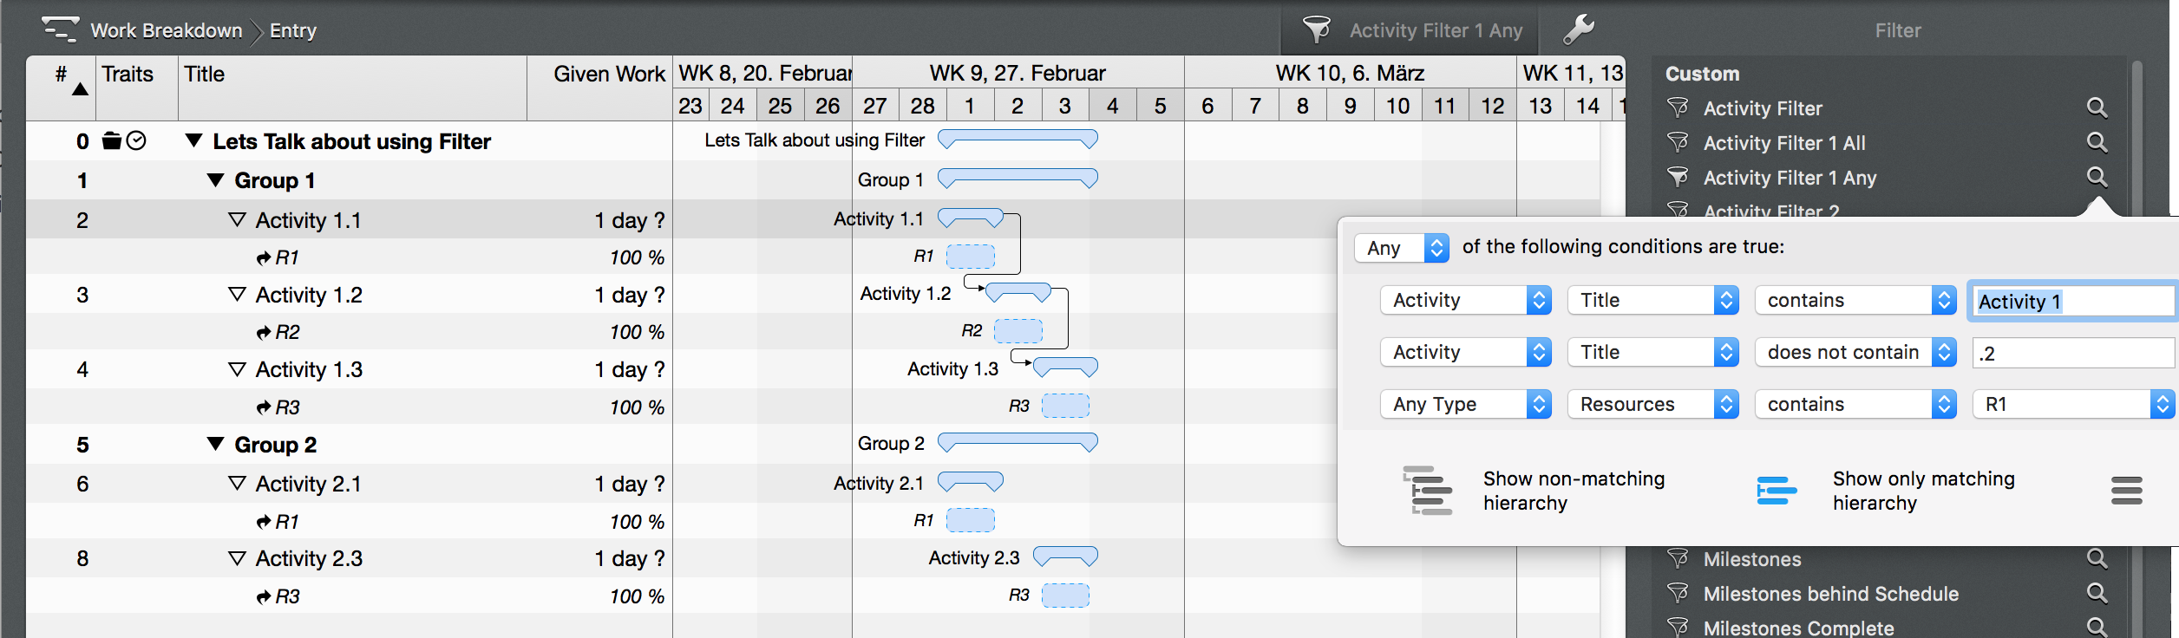Click the clock status icon on row 0
2179x638 pixels.
pos(137,140)
